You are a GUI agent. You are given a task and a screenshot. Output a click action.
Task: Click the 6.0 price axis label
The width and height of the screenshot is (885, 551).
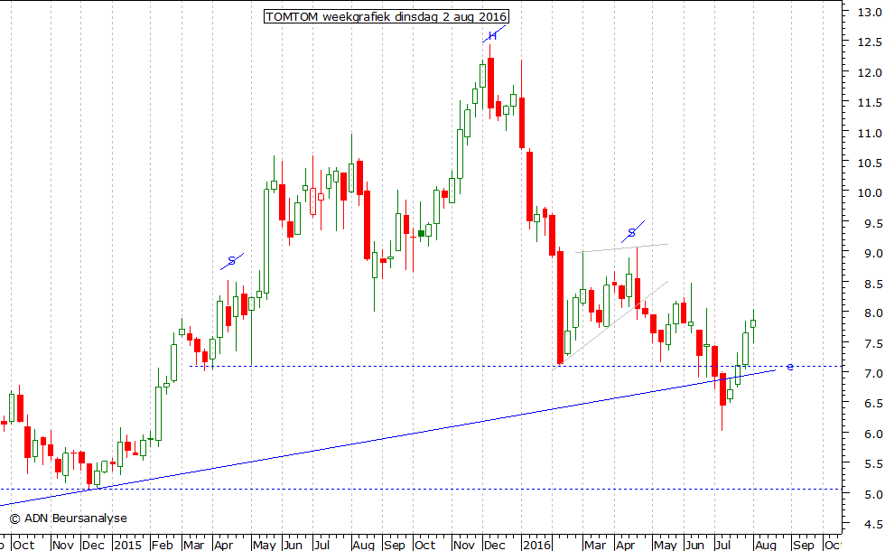tap(872, 434)
